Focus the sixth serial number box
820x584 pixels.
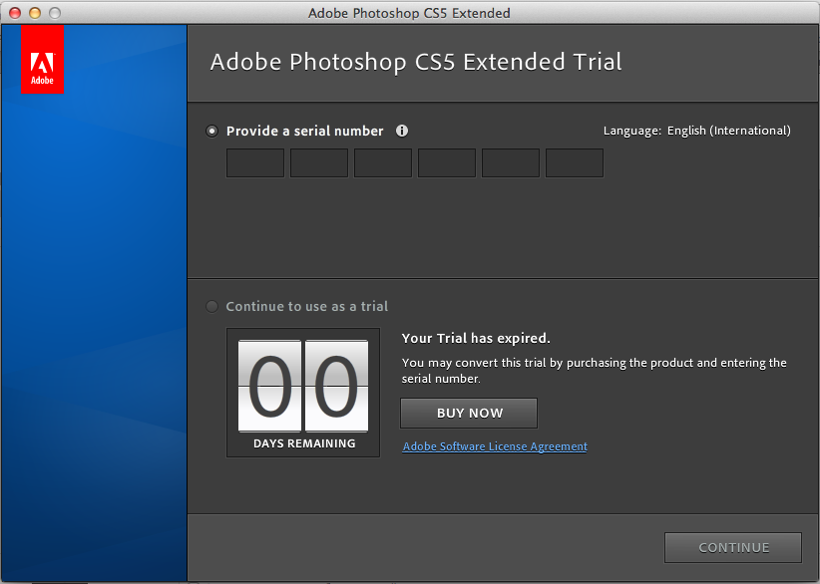point(575,163)
